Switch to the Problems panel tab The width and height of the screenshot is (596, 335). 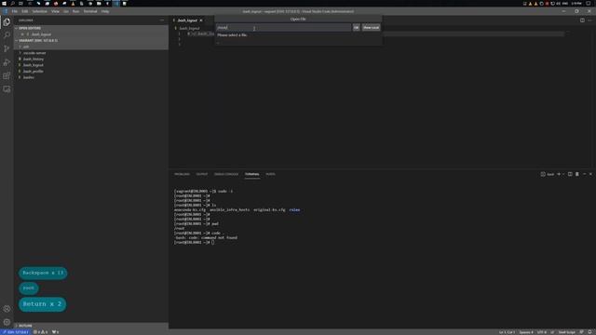point(183,174)
